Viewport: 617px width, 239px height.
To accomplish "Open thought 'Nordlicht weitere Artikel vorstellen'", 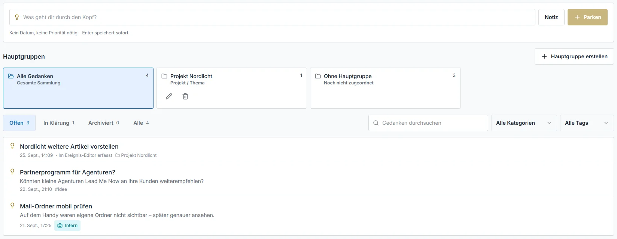I will [308, 150].
